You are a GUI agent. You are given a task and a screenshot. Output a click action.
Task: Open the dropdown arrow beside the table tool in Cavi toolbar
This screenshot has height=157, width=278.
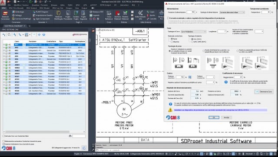(30, 35)
